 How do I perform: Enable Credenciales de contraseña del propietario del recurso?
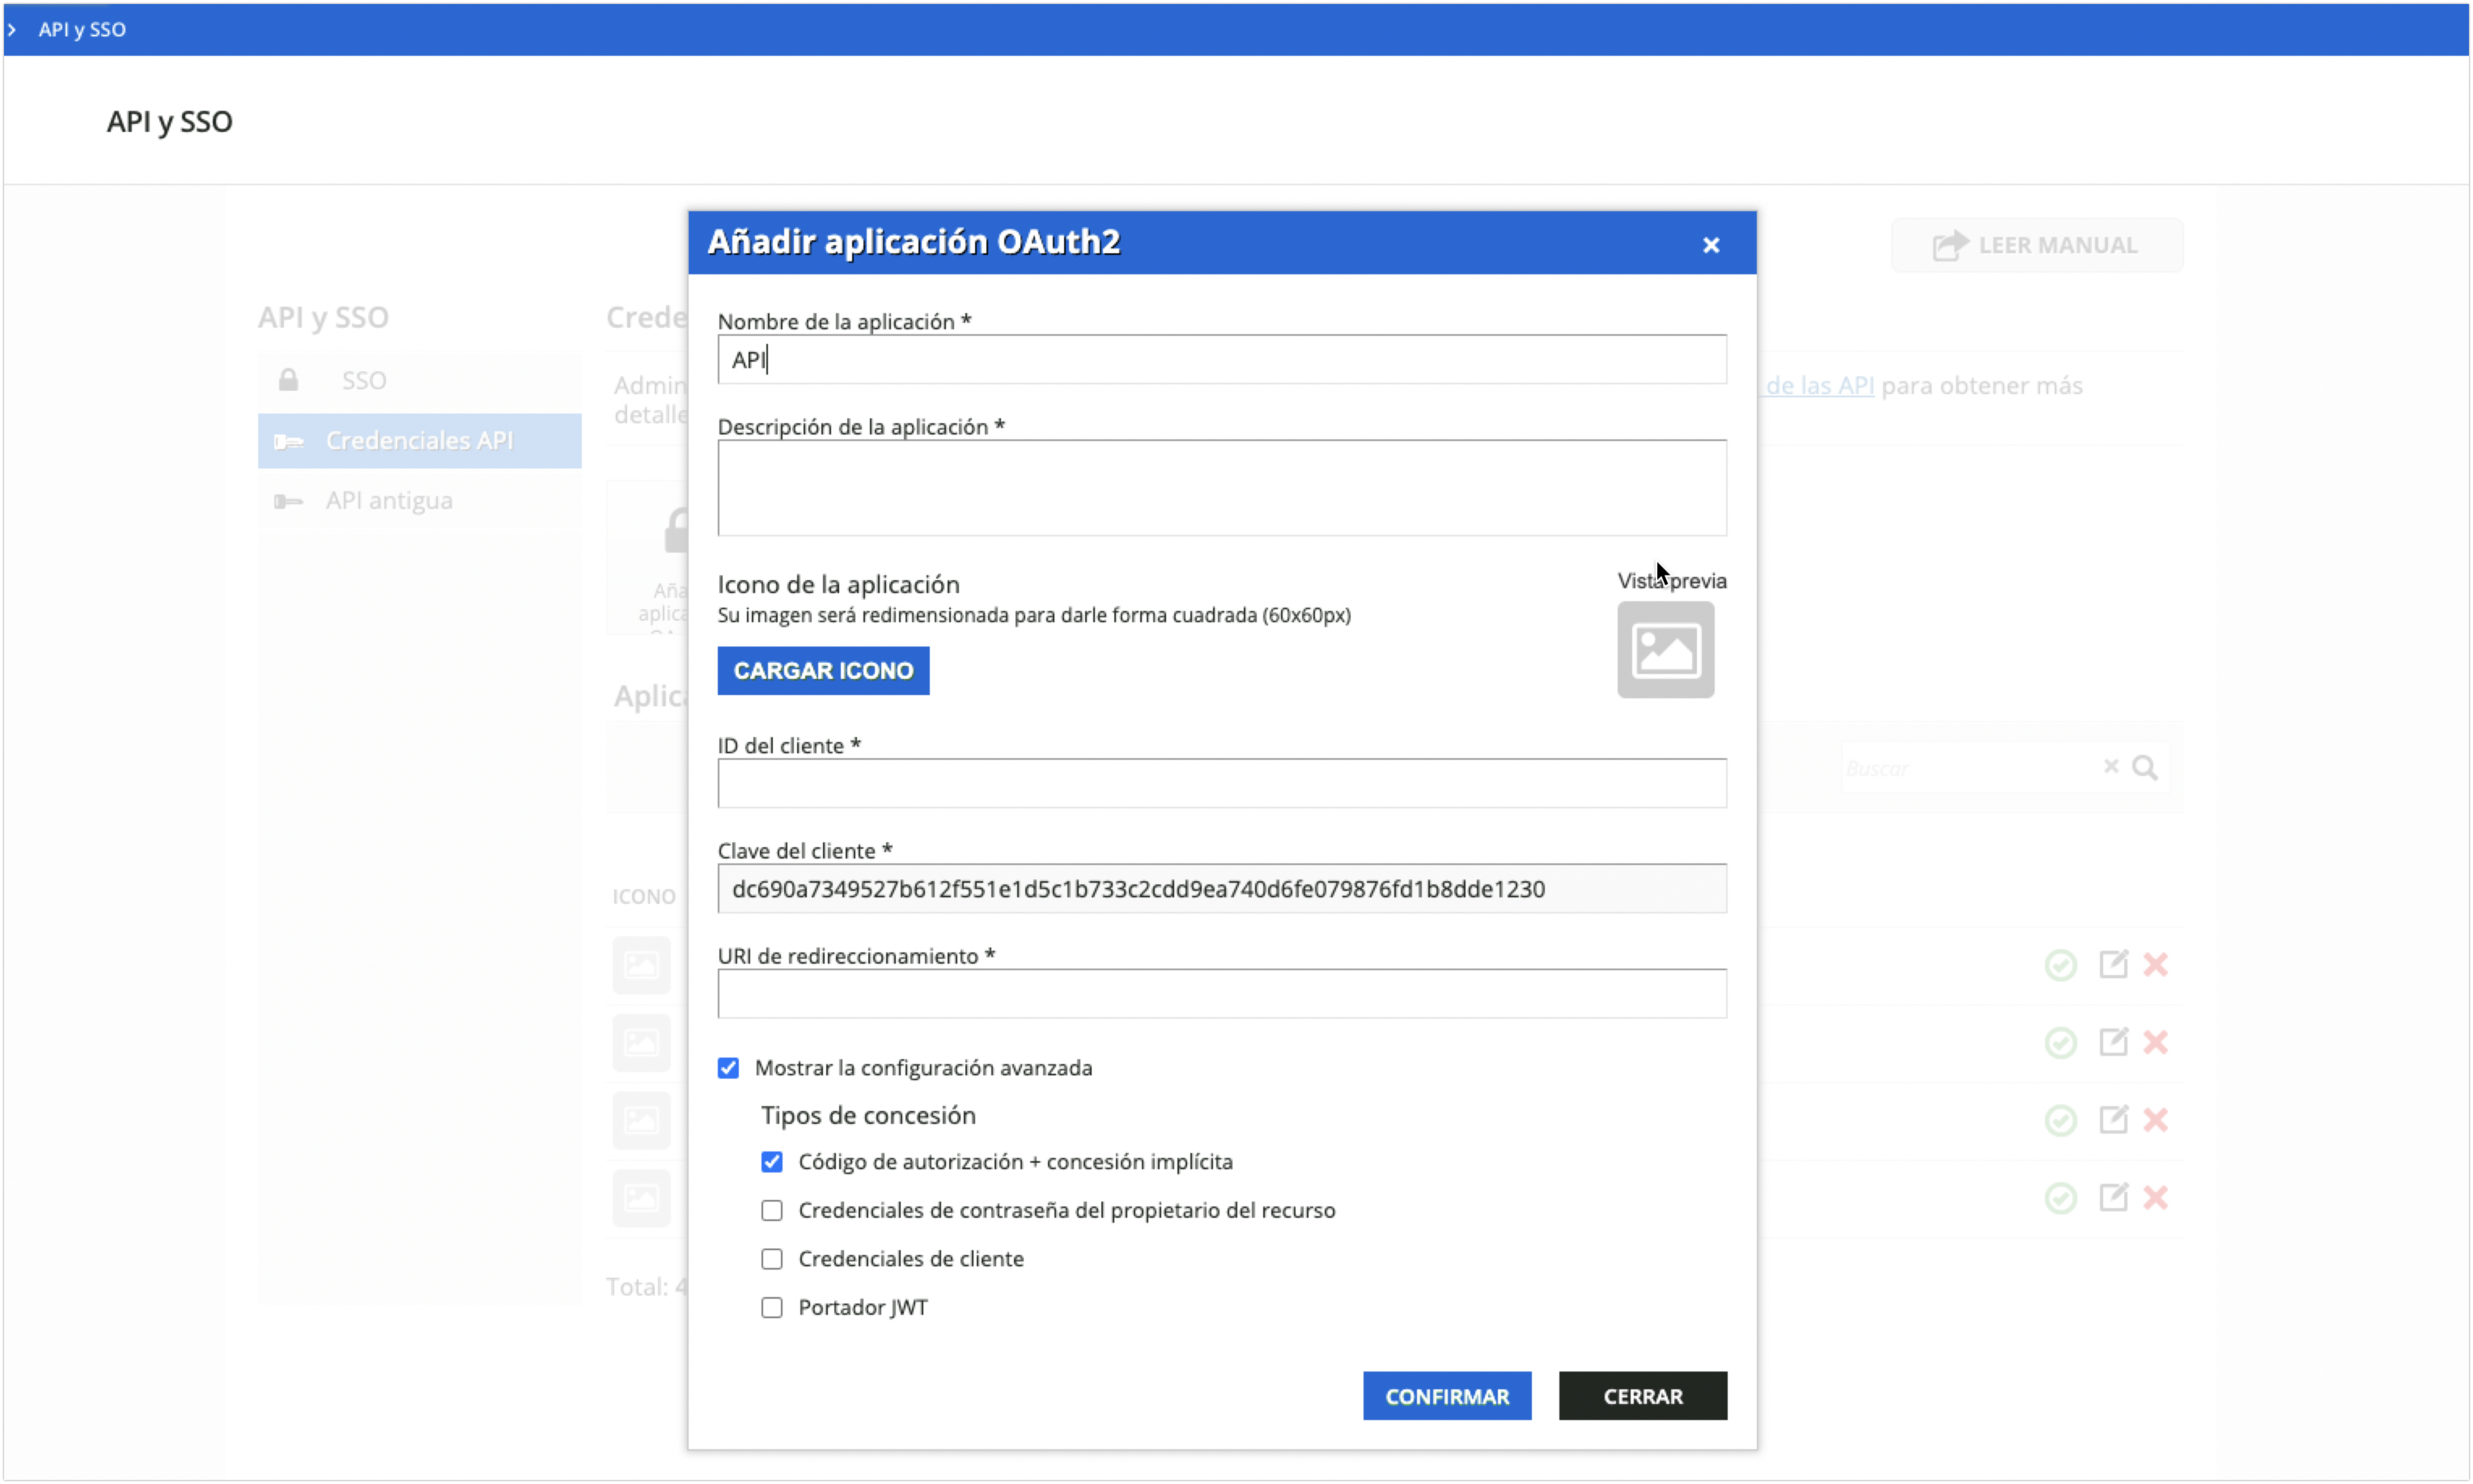click(x=771, y=1211)
